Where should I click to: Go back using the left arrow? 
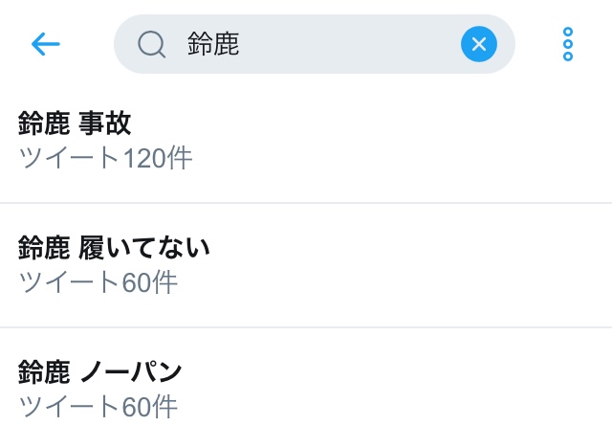tap(45, 44)
